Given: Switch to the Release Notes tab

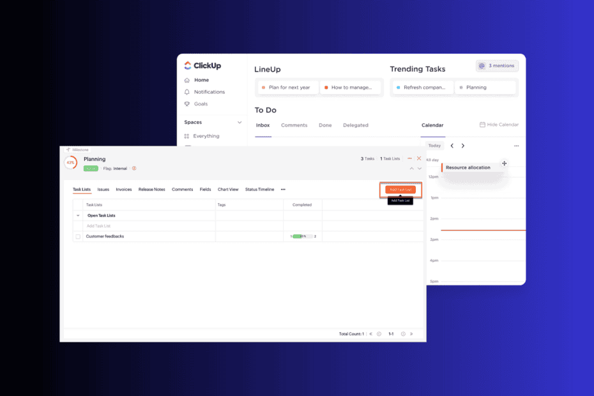Looking at the screenshot, I should coord(151,190).
